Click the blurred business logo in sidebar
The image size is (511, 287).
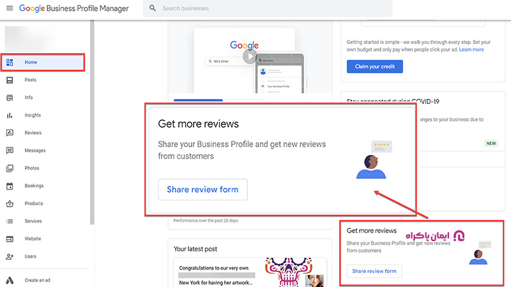(30, 38)
